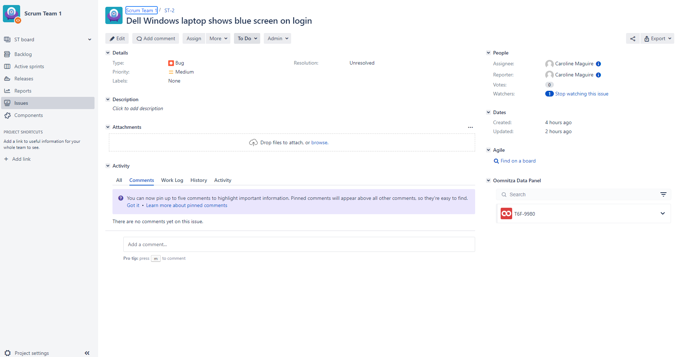Collapse the sidebar with double-arrow icon

[x=87, y=353]
